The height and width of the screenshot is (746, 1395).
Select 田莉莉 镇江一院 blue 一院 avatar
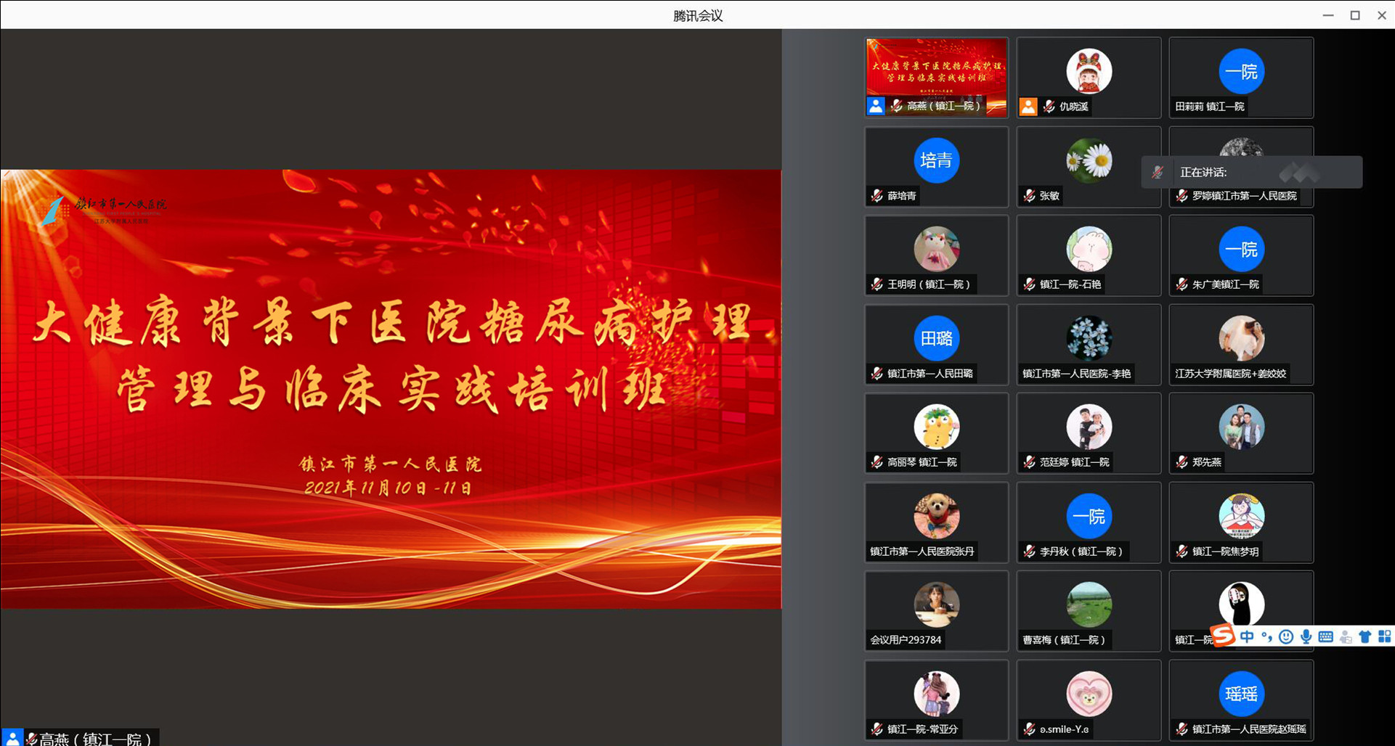pos(1241,71)
